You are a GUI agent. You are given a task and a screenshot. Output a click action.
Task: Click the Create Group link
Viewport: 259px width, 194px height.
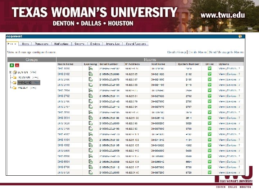177,52
